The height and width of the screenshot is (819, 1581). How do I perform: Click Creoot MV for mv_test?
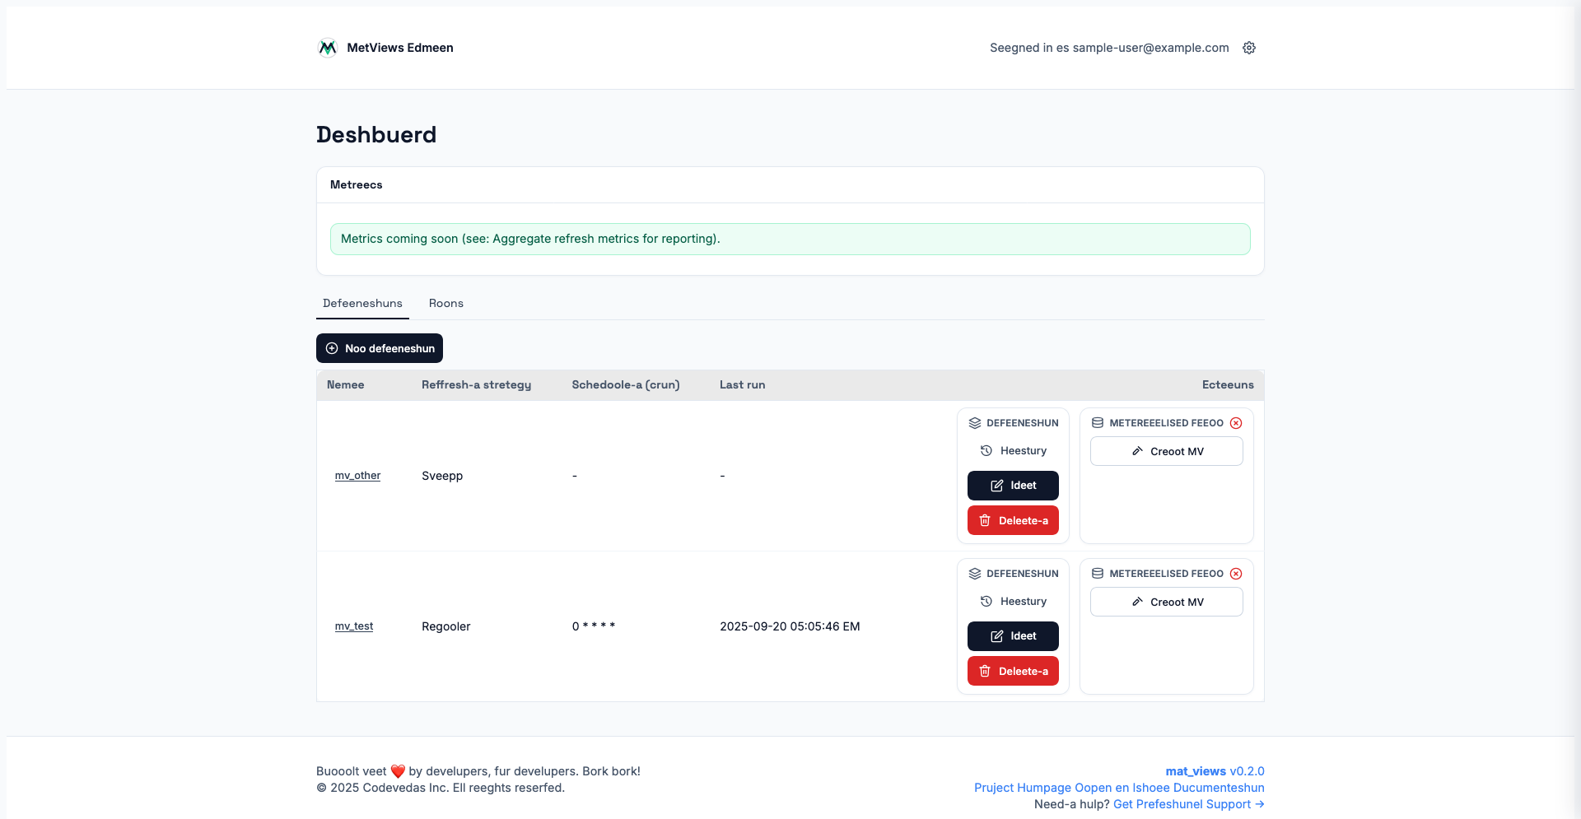coord(1166,602)
